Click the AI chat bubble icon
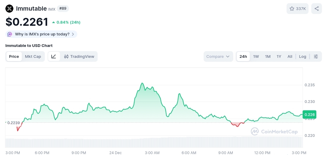327x155 pixels. [10, 34]
